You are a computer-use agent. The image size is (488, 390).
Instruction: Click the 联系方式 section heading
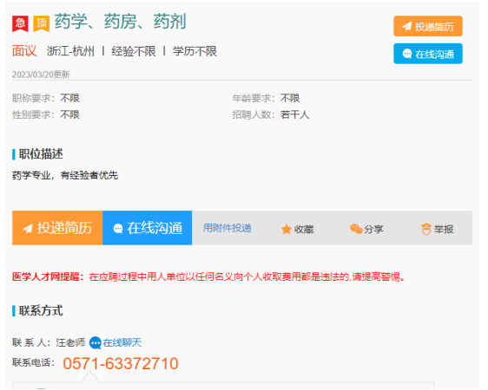[x=41, y=310]
